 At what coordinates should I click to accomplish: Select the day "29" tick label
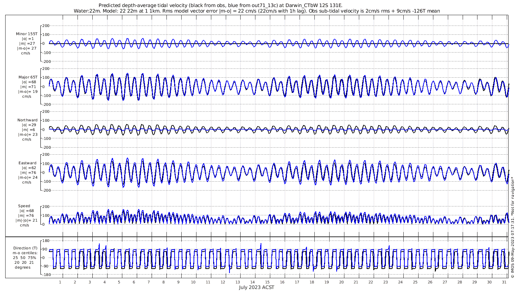click(x=474, y=282)
